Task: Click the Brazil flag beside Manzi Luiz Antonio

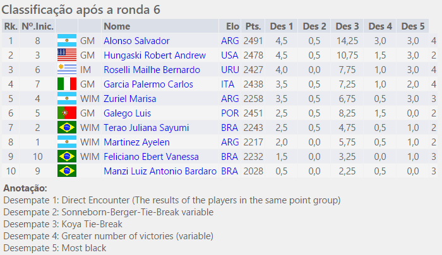Action: 66,171
